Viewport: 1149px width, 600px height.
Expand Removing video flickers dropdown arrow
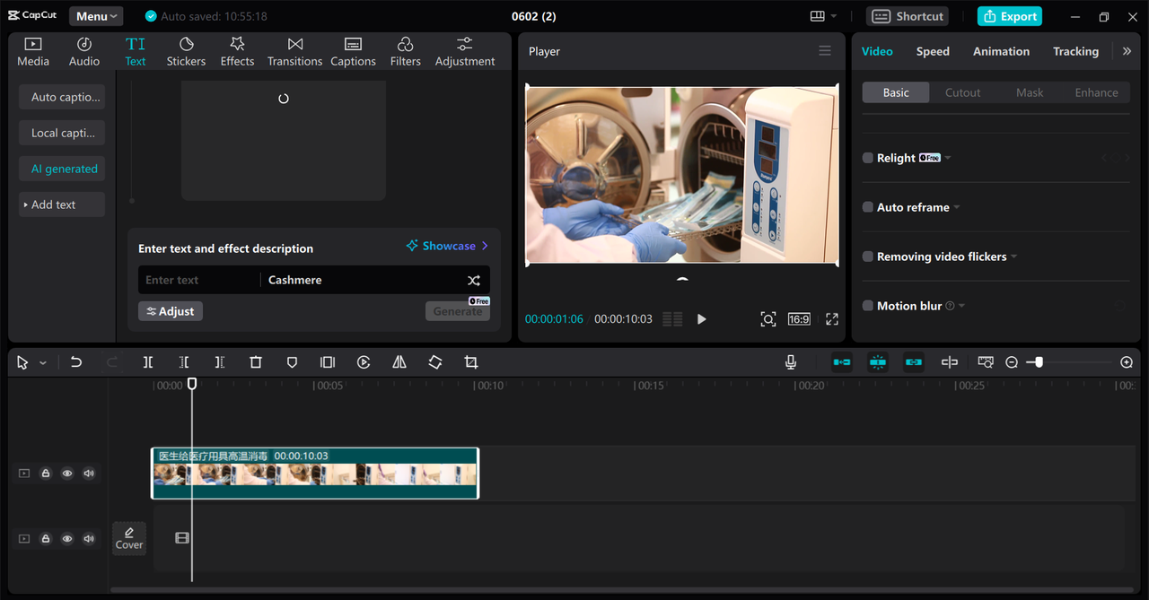click(x=1014, y=257)
